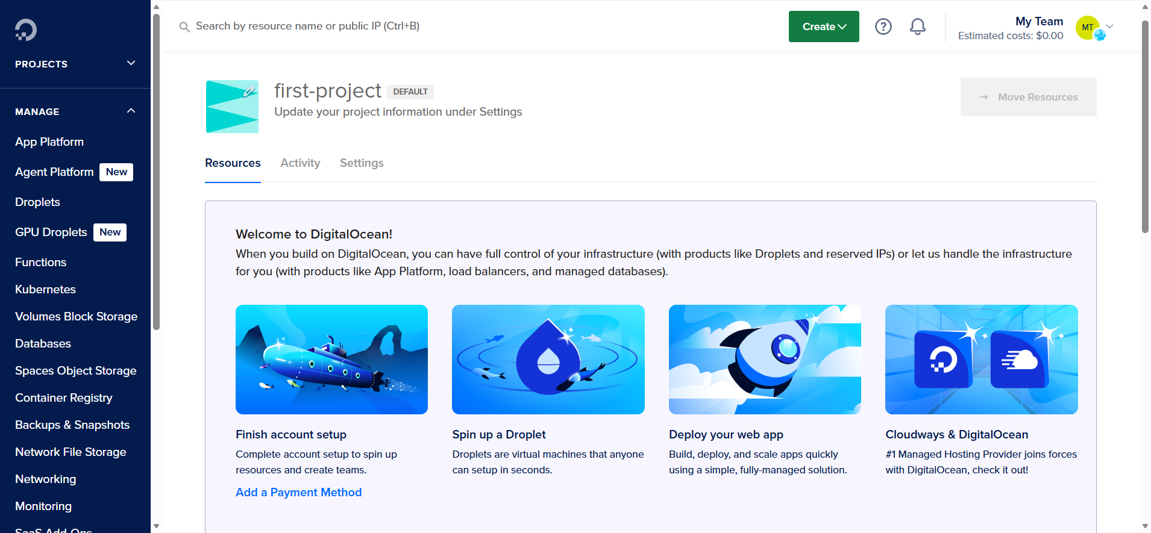Screen dimensions: 1151x533
Task: Click the sidebar vertical scrollbar
Action: (156, 172)
